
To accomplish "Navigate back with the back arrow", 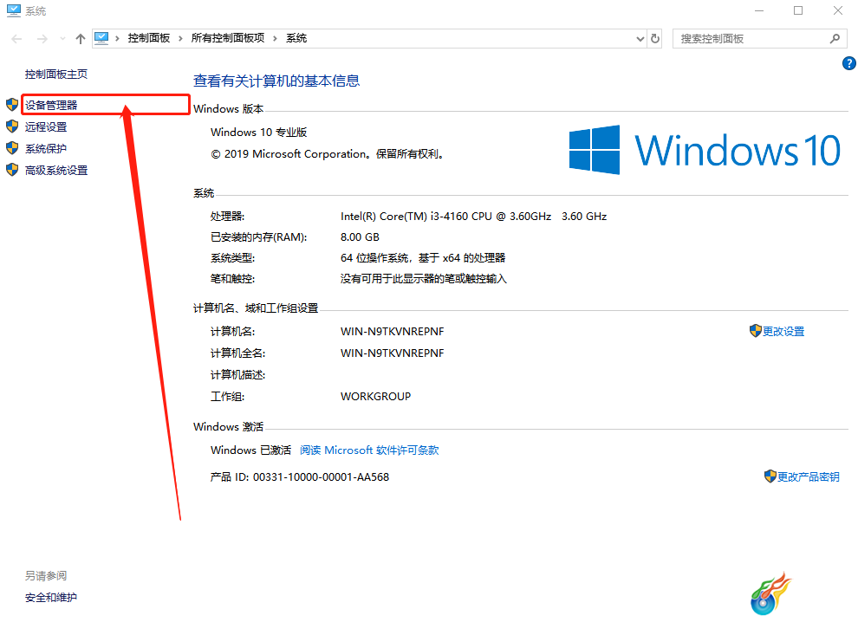I will pyautogui.click(x=17, y=38).
